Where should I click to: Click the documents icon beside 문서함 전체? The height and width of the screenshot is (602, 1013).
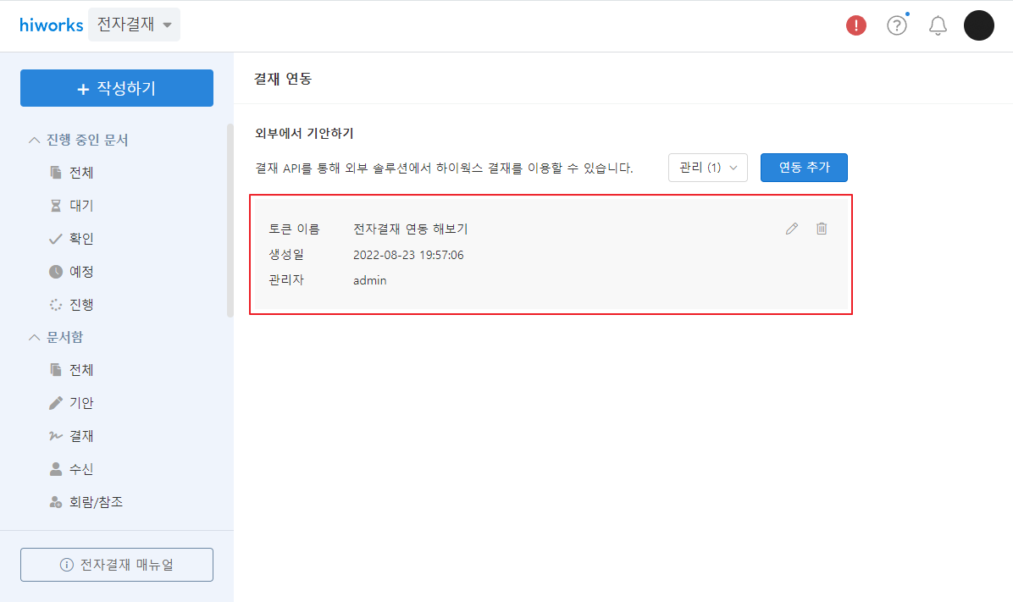tap(56, 369)
